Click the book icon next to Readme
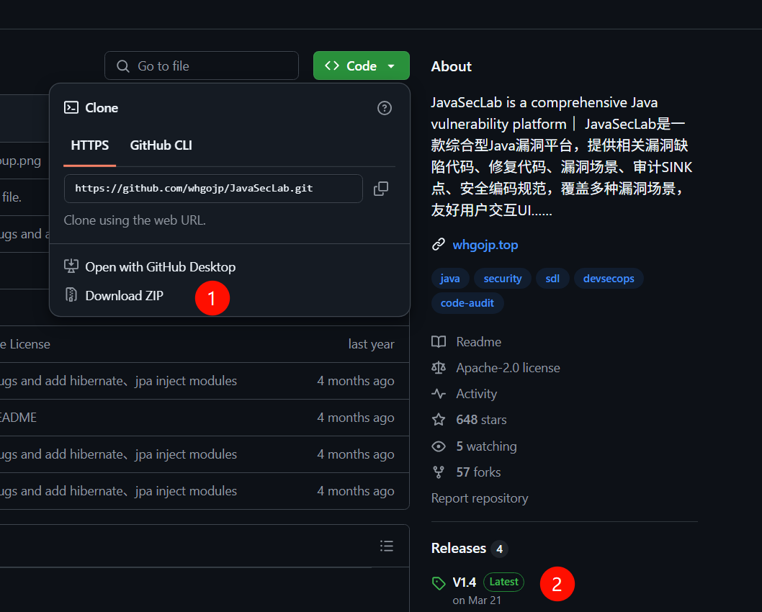This screenshot has height=612, width=762. [439, 342]
